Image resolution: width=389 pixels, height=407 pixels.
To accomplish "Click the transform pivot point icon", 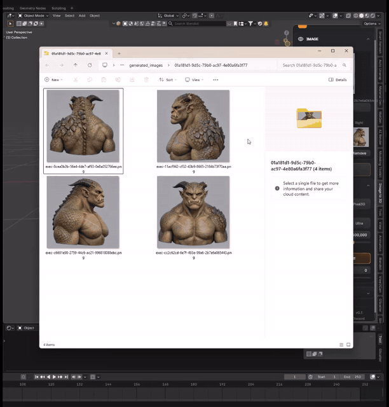I will 184,16.
